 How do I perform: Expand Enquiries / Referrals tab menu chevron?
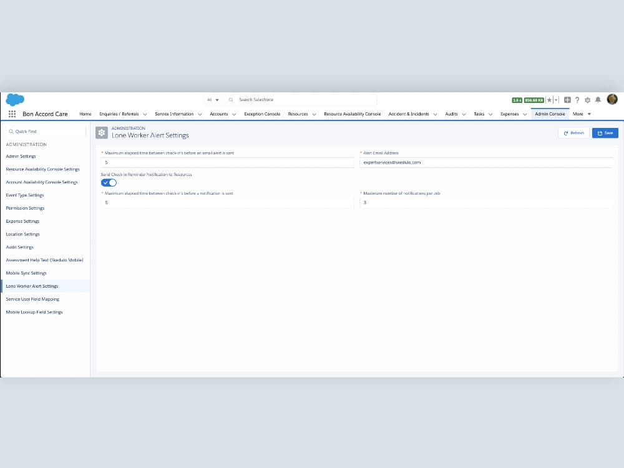[x=145, y=114]
